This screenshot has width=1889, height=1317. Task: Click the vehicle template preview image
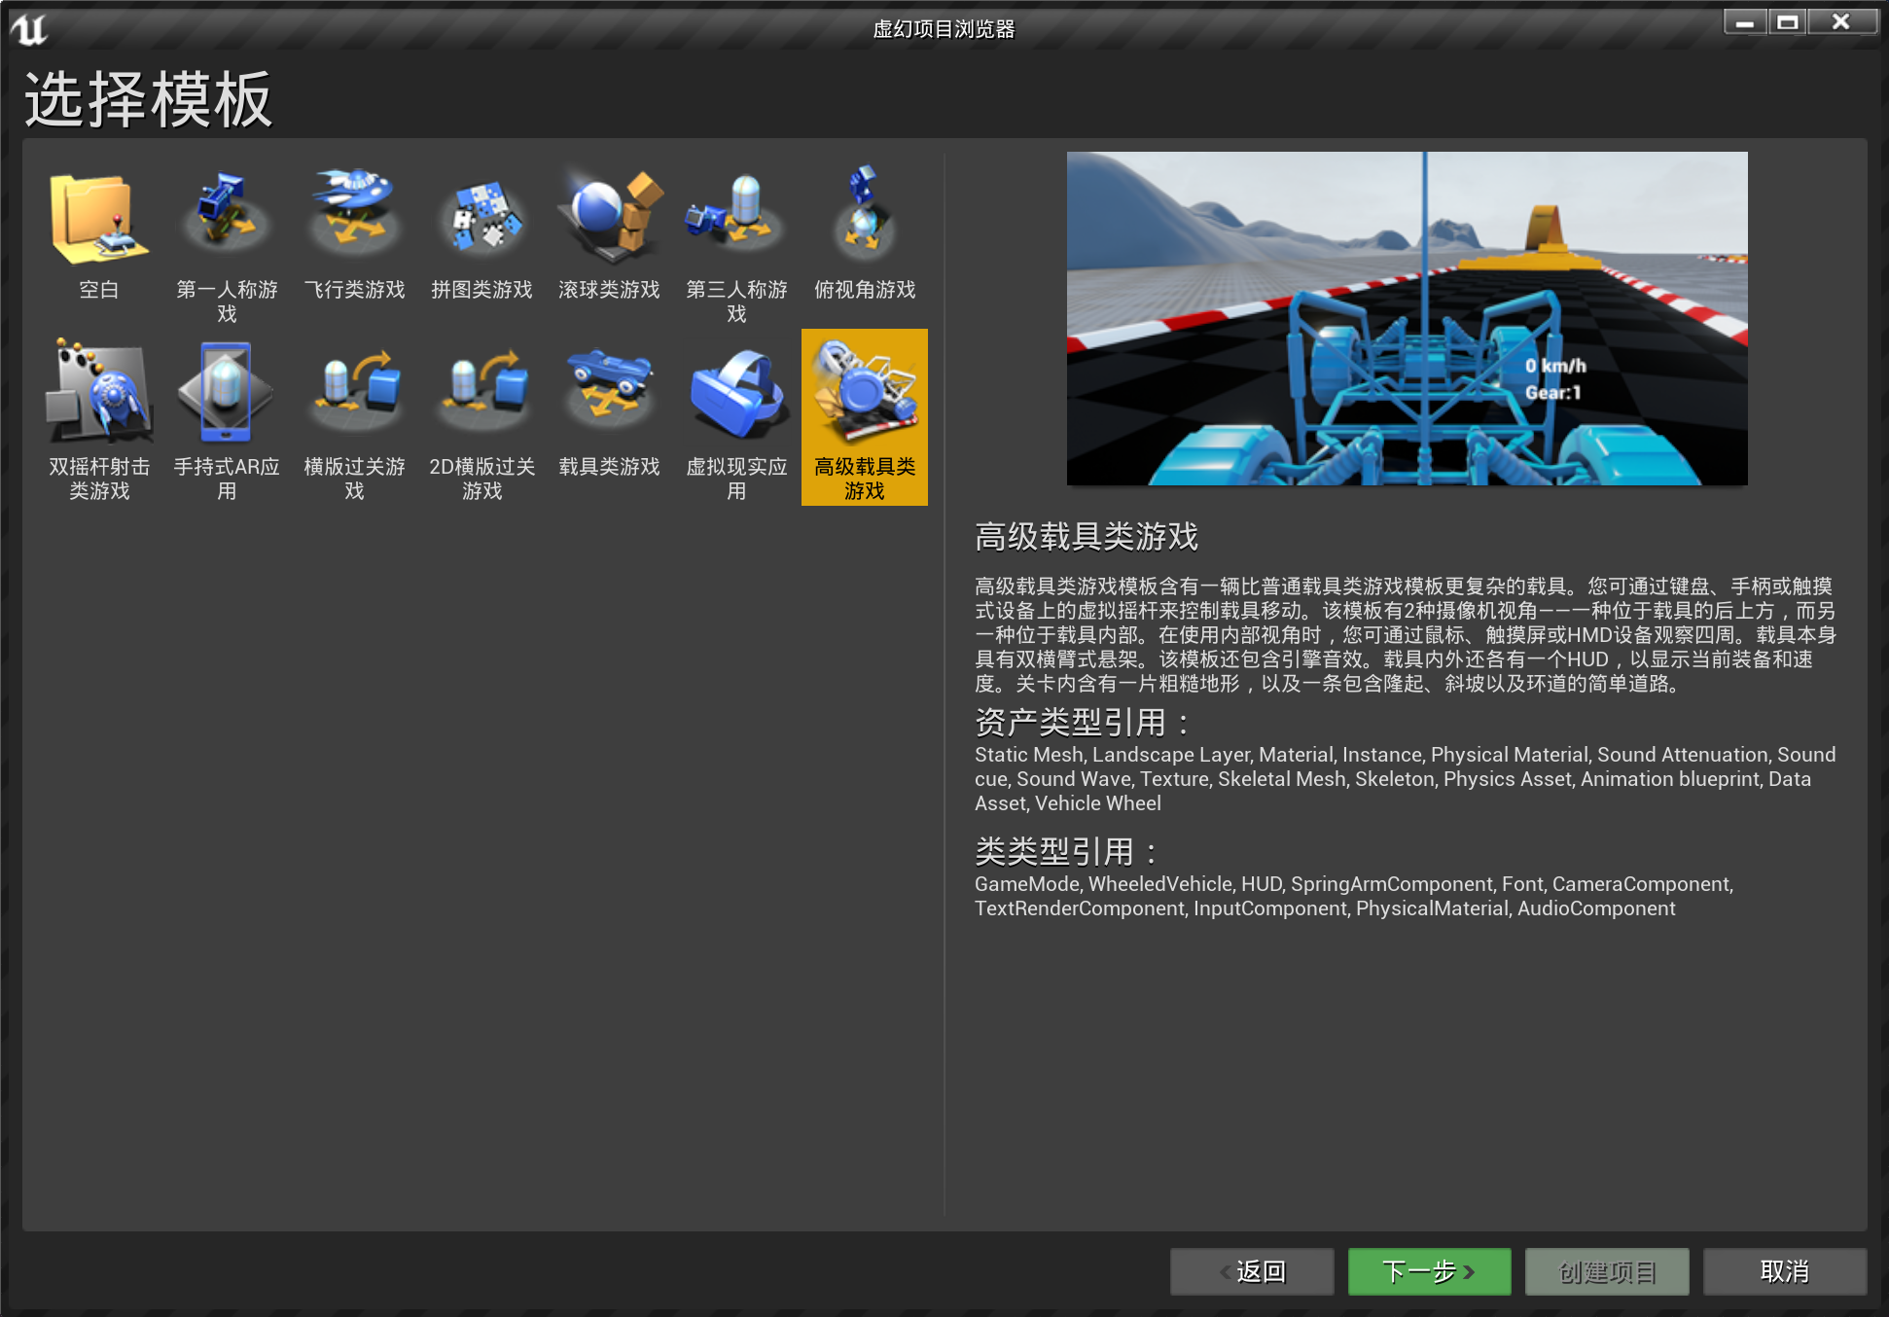[x=1407, y=318]
